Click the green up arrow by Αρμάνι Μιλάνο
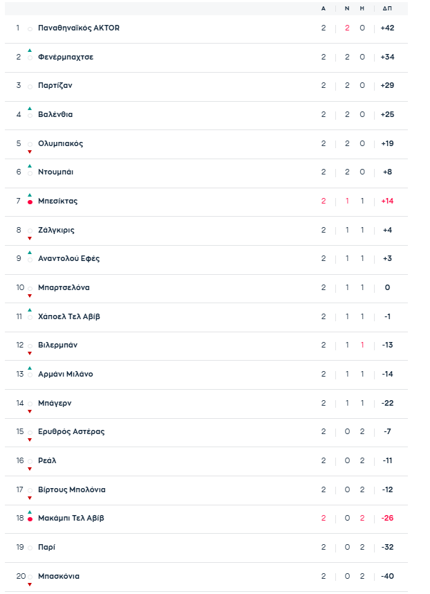The image size is (430, 594). pyautogui.click(x=30, y=368)
